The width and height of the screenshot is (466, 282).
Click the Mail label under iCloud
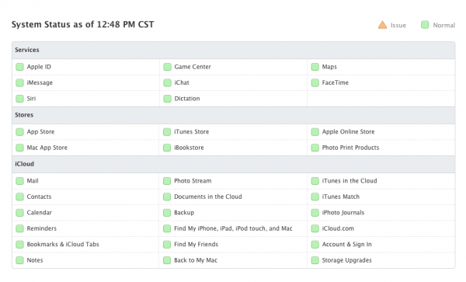click(x=33, y=181)
